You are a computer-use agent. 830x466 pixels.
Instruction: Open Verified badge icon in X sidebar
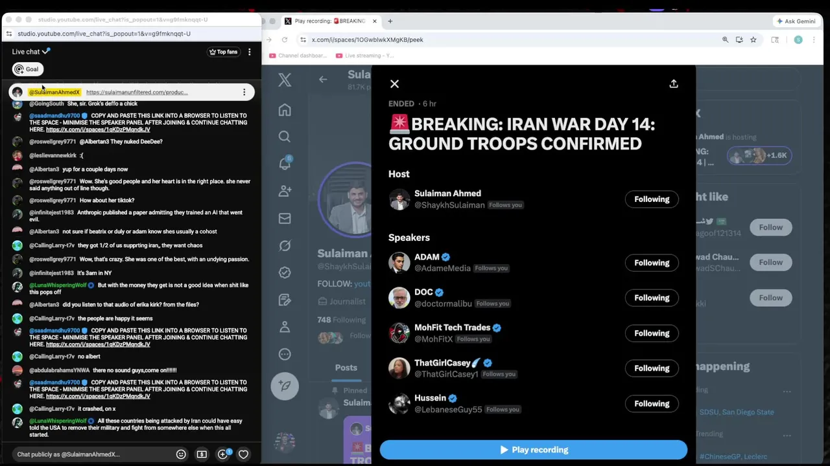[x=285, y=272]
